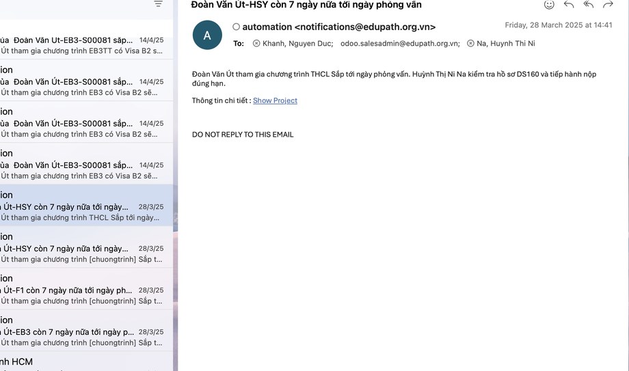Select the recipient Na, Huynh Thi Ni
Image resolution: width=629 pixels, height=371 pixels.
(505, 43)
